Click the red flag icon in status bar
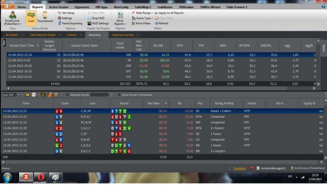Screen dimensions: 327x191 tap(252, 168)
